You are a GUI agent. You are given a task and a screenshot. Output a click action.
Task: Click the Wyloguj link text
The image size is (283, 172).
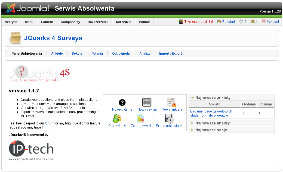pos(273,22)
